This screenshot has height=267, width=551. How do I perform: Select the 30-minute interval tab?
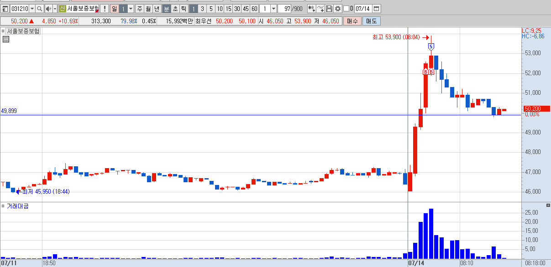(x=237, y=9)
